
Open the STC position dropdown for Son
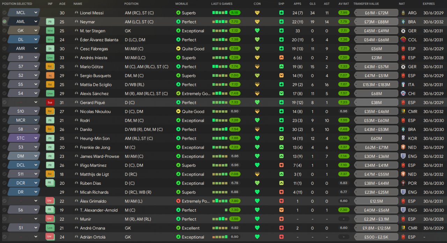click(x=23, y=138)
